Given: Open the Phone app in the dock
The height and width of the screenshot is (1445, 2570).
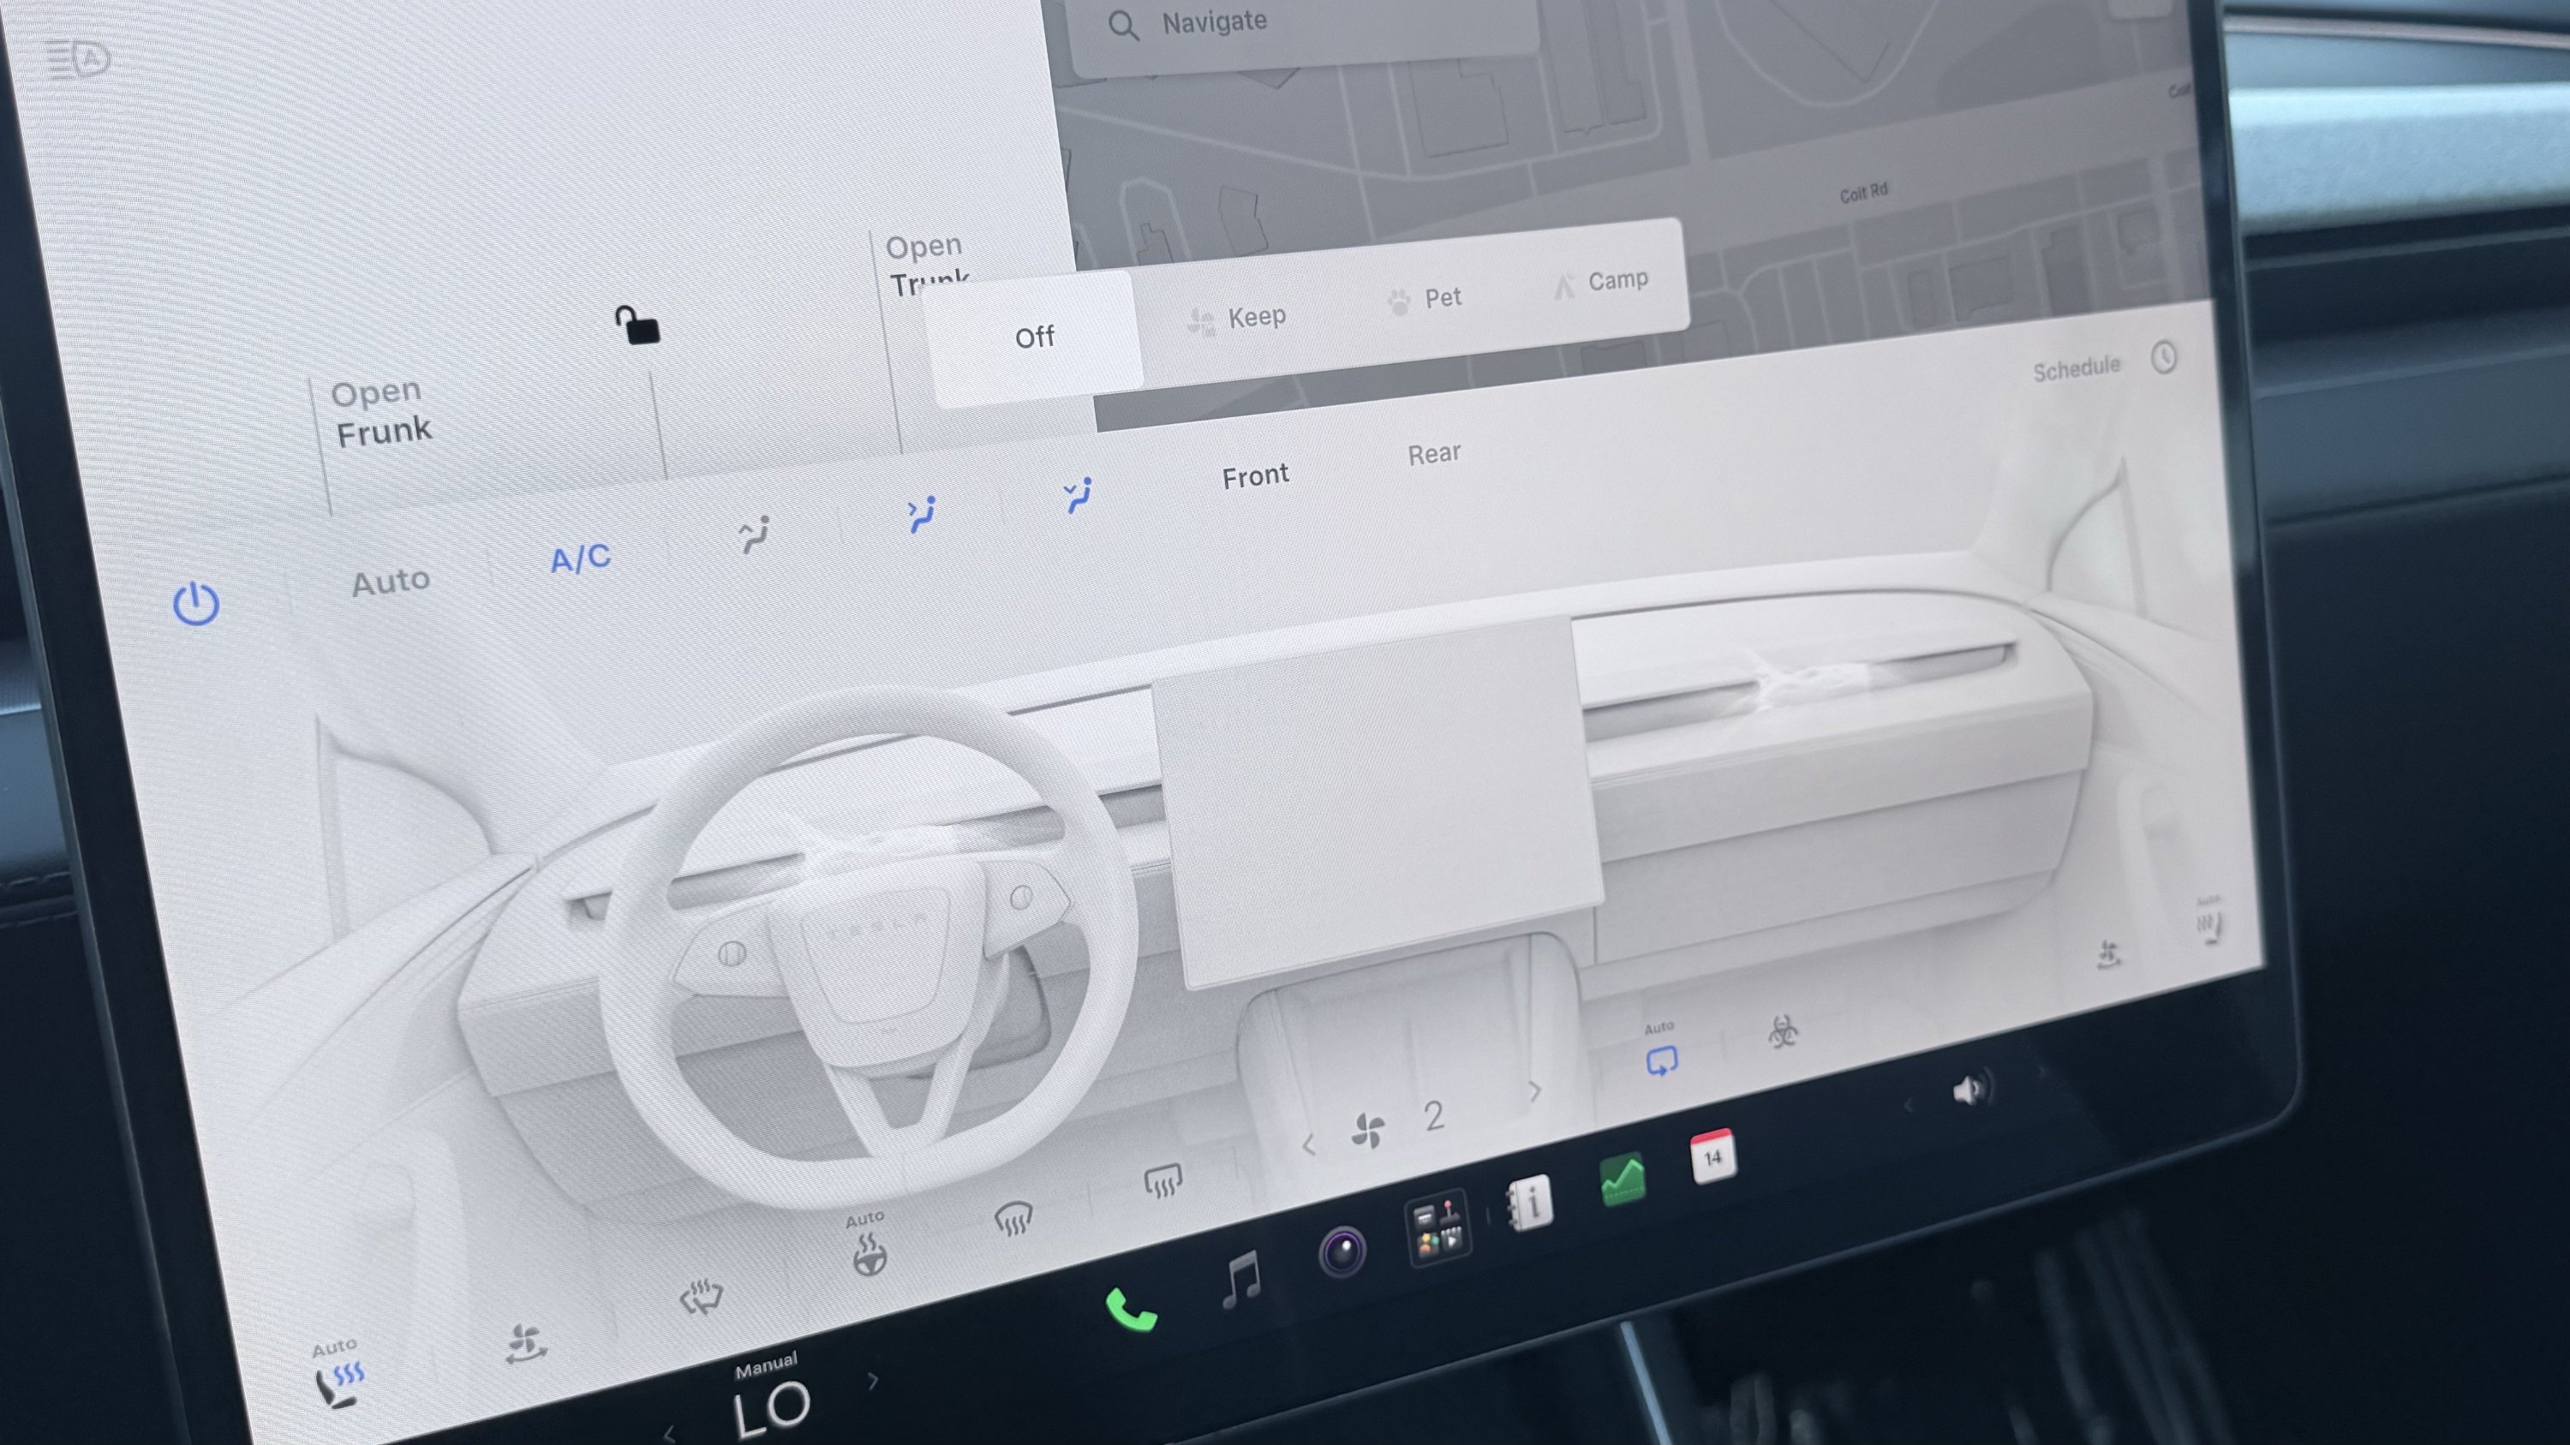Looking at the screenshot, I should coord(1132,1310).
